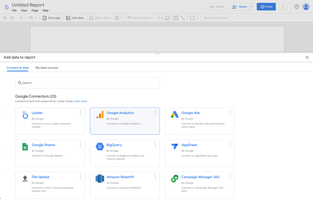Select the BigQuery connector
This screenshot has height=199, width=313.
point(125,153)
